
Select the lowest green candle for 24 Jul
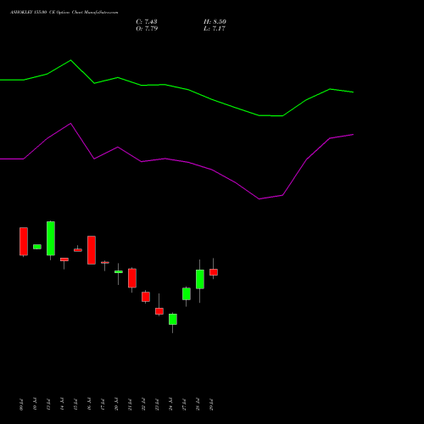click(173, 319)
